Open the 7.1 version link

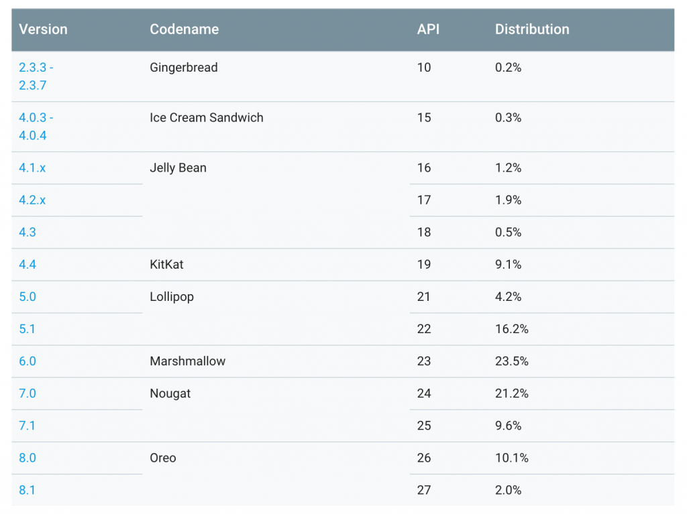tap(28, 426)
